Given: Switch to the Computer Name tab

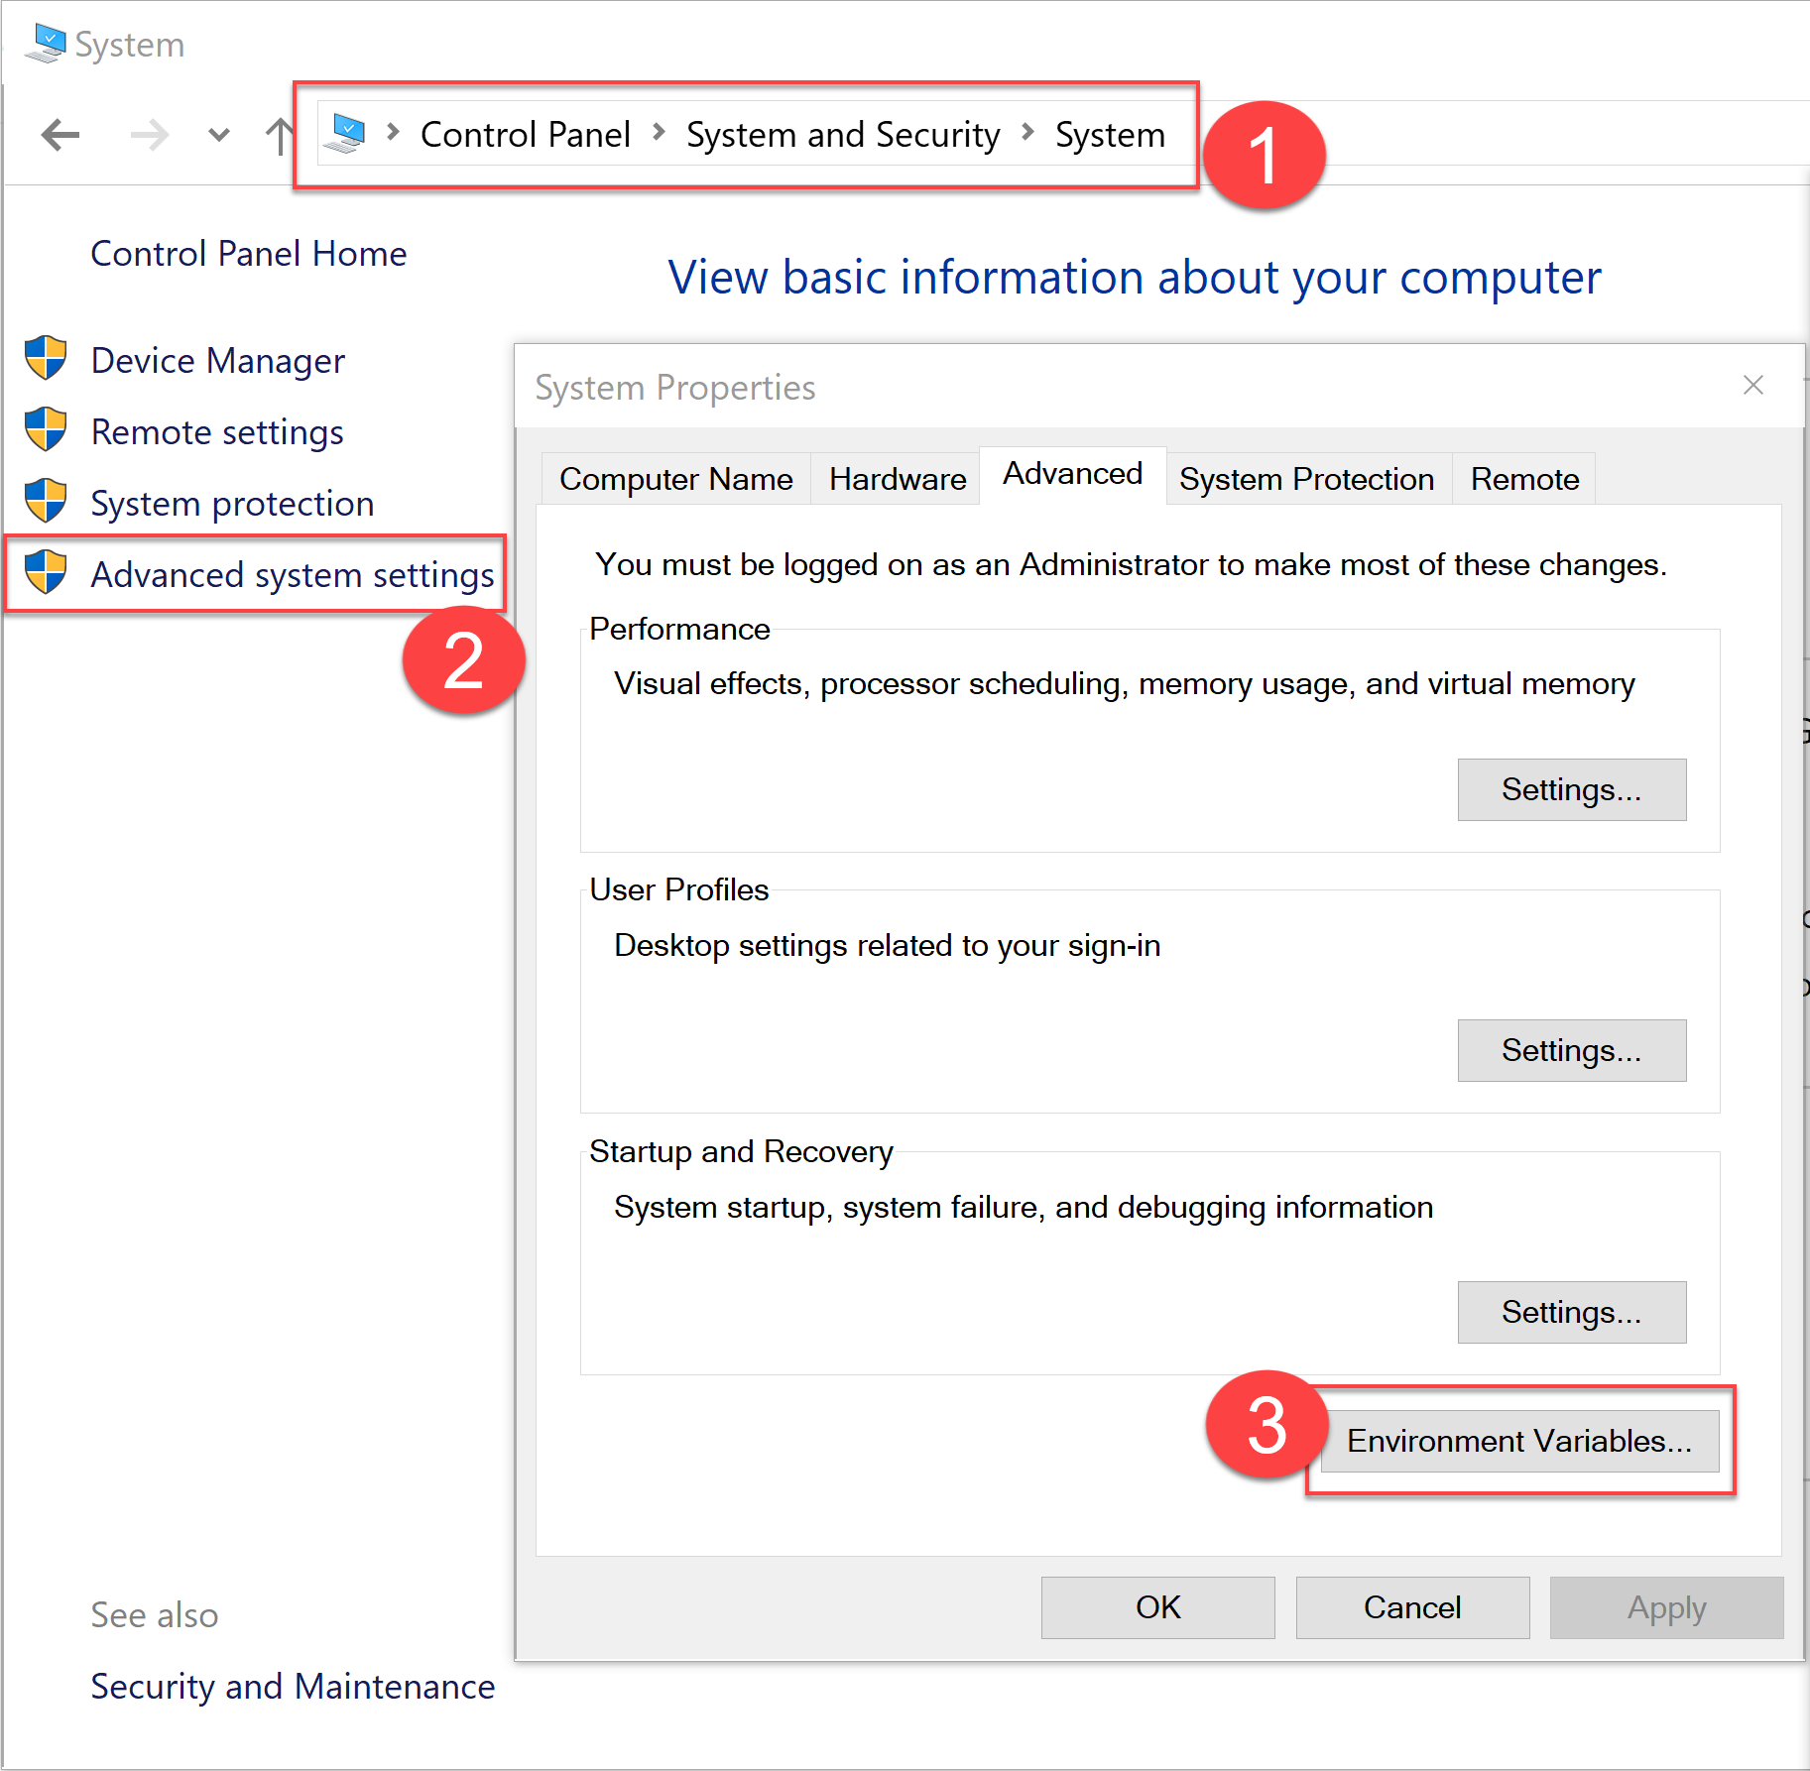Looking at the screenshot, I should (676, 479).
